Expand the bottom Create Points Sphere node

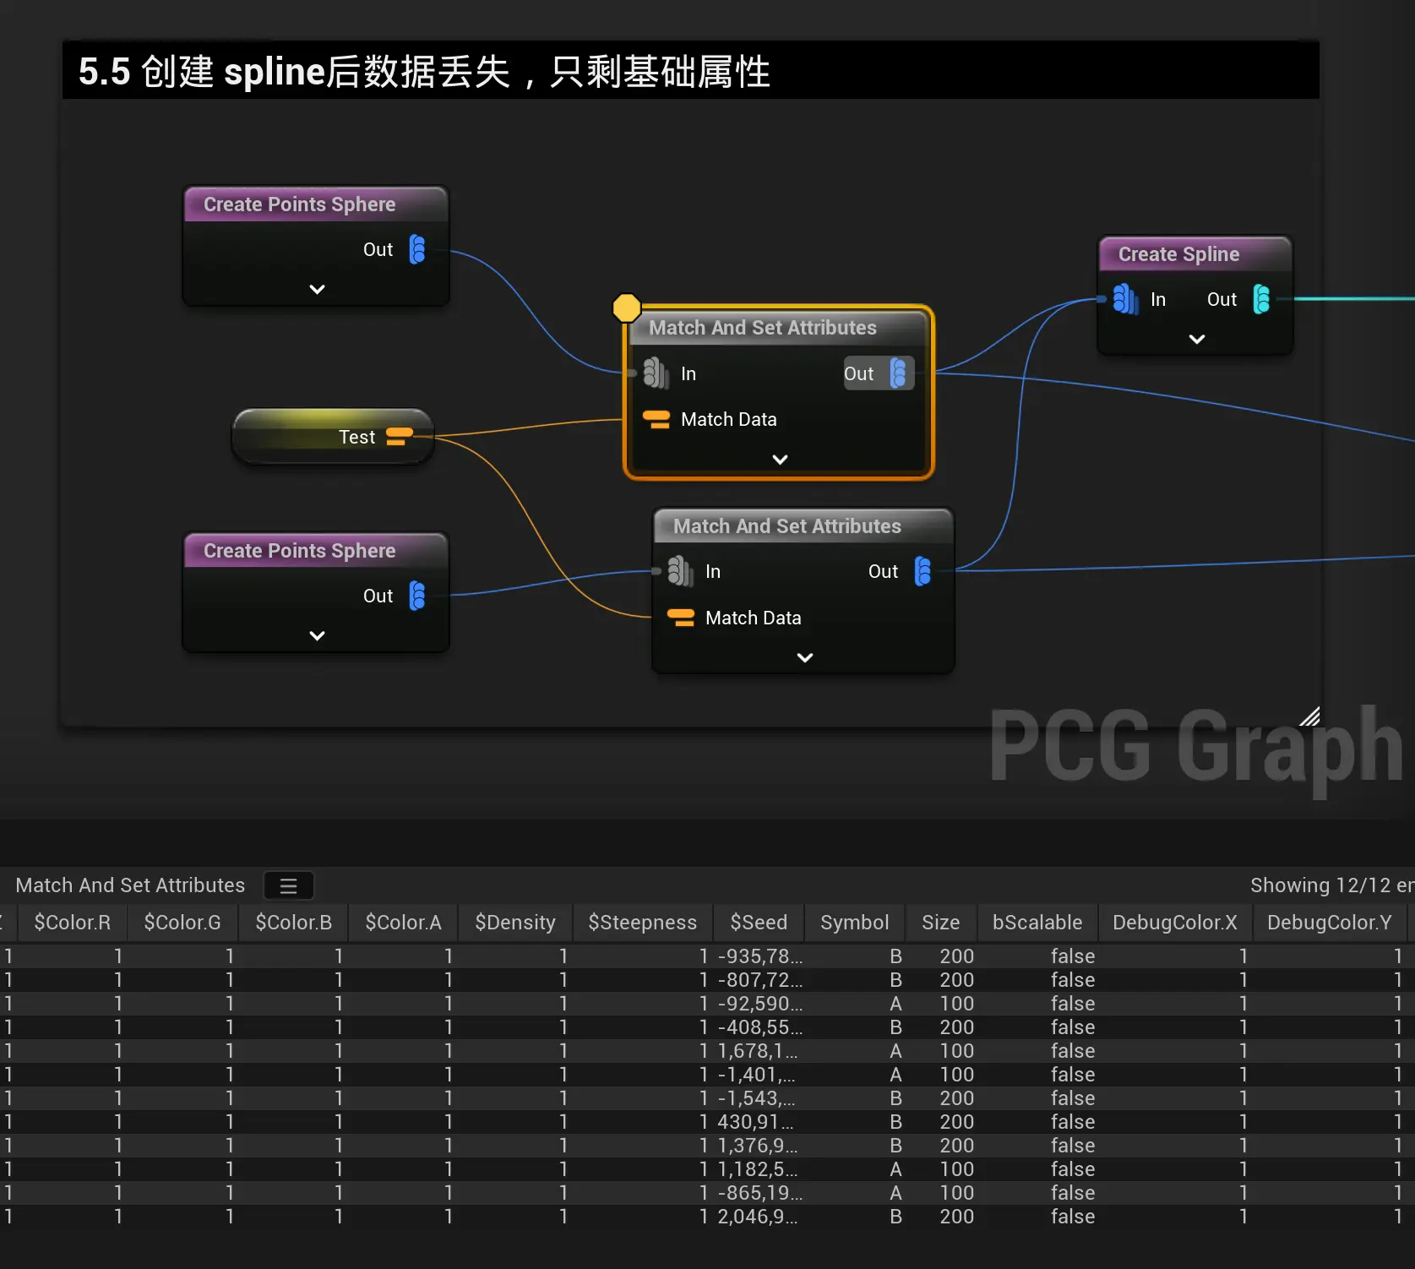(317, 635)
